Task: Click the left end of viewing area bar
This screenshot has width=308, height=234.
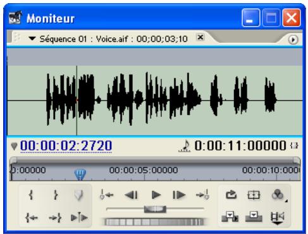Action: (x=13, y=160)
